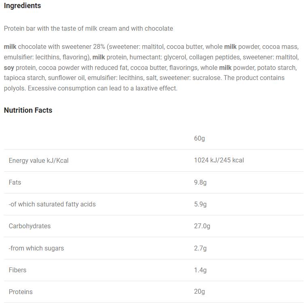Click the 1024 kJ/245 kcal value

pos(219,160)
